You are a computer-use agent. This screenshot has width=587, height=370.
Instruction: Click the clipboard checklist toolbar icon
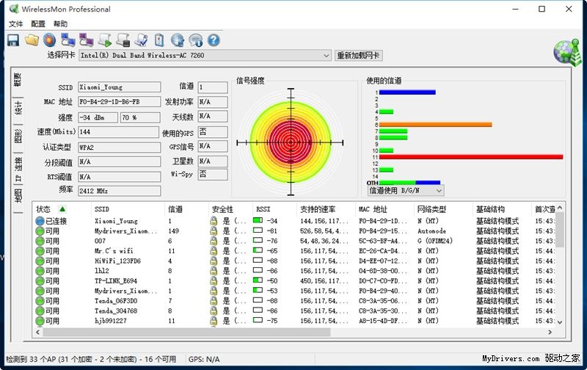(x=159, y=40)
